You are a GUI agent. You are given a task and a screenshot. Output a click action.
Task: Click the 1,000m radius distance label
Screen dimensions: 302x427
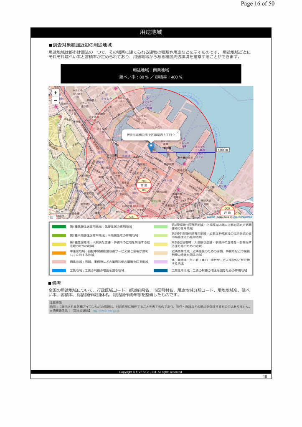(223, 150)
